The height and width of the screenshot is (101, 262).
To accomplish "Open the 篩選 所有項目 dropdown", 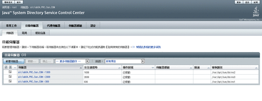I will pyautogui.click(x=125, y=61).
